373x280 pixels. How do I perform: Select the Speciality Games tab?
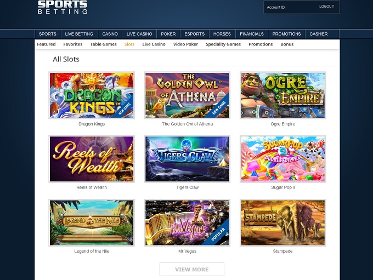click(x=223, y=44)
